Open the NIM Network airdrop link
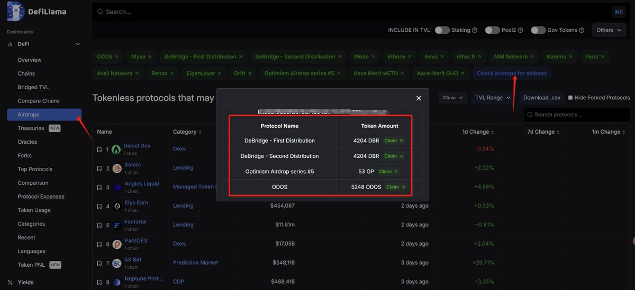 [514, 57]
